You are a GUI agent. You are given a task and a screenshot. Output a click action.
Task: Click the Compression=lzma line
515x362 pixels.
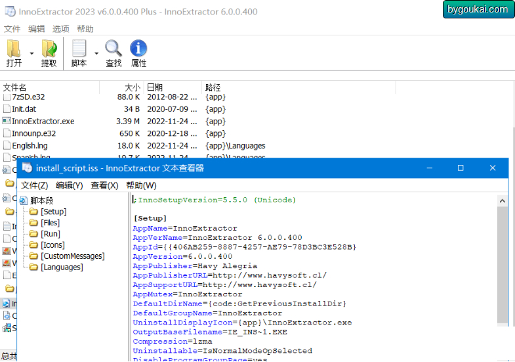point(173,341)
